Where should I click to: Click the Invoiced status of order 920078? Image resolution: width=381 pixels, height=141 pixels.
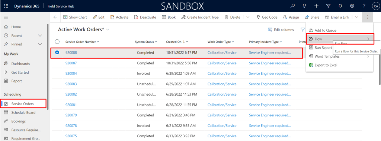coord(143,126)
